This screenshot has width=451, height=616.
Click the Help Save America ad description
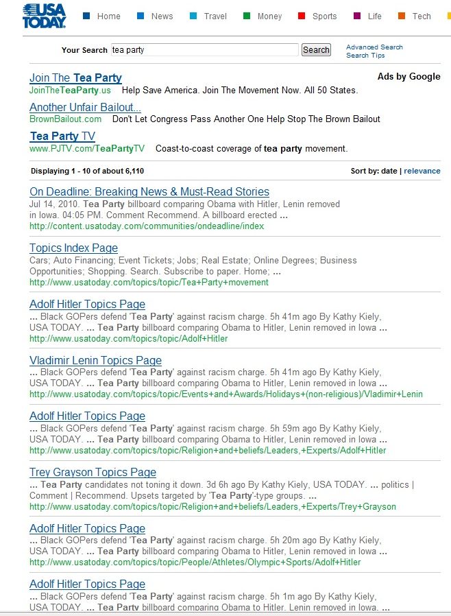click(240, 91)
